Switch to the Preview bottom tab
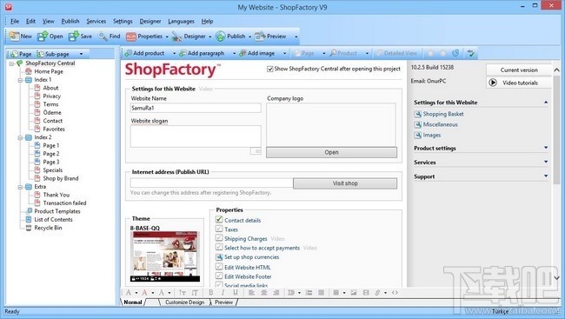565x319 pixels. (x=223, y=302)
